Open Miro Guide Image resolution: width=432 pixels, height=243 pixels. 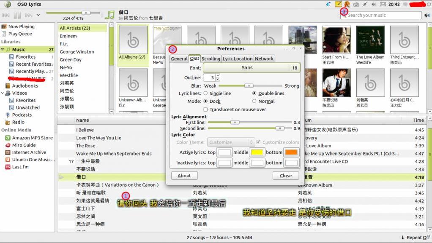(24, 145)
